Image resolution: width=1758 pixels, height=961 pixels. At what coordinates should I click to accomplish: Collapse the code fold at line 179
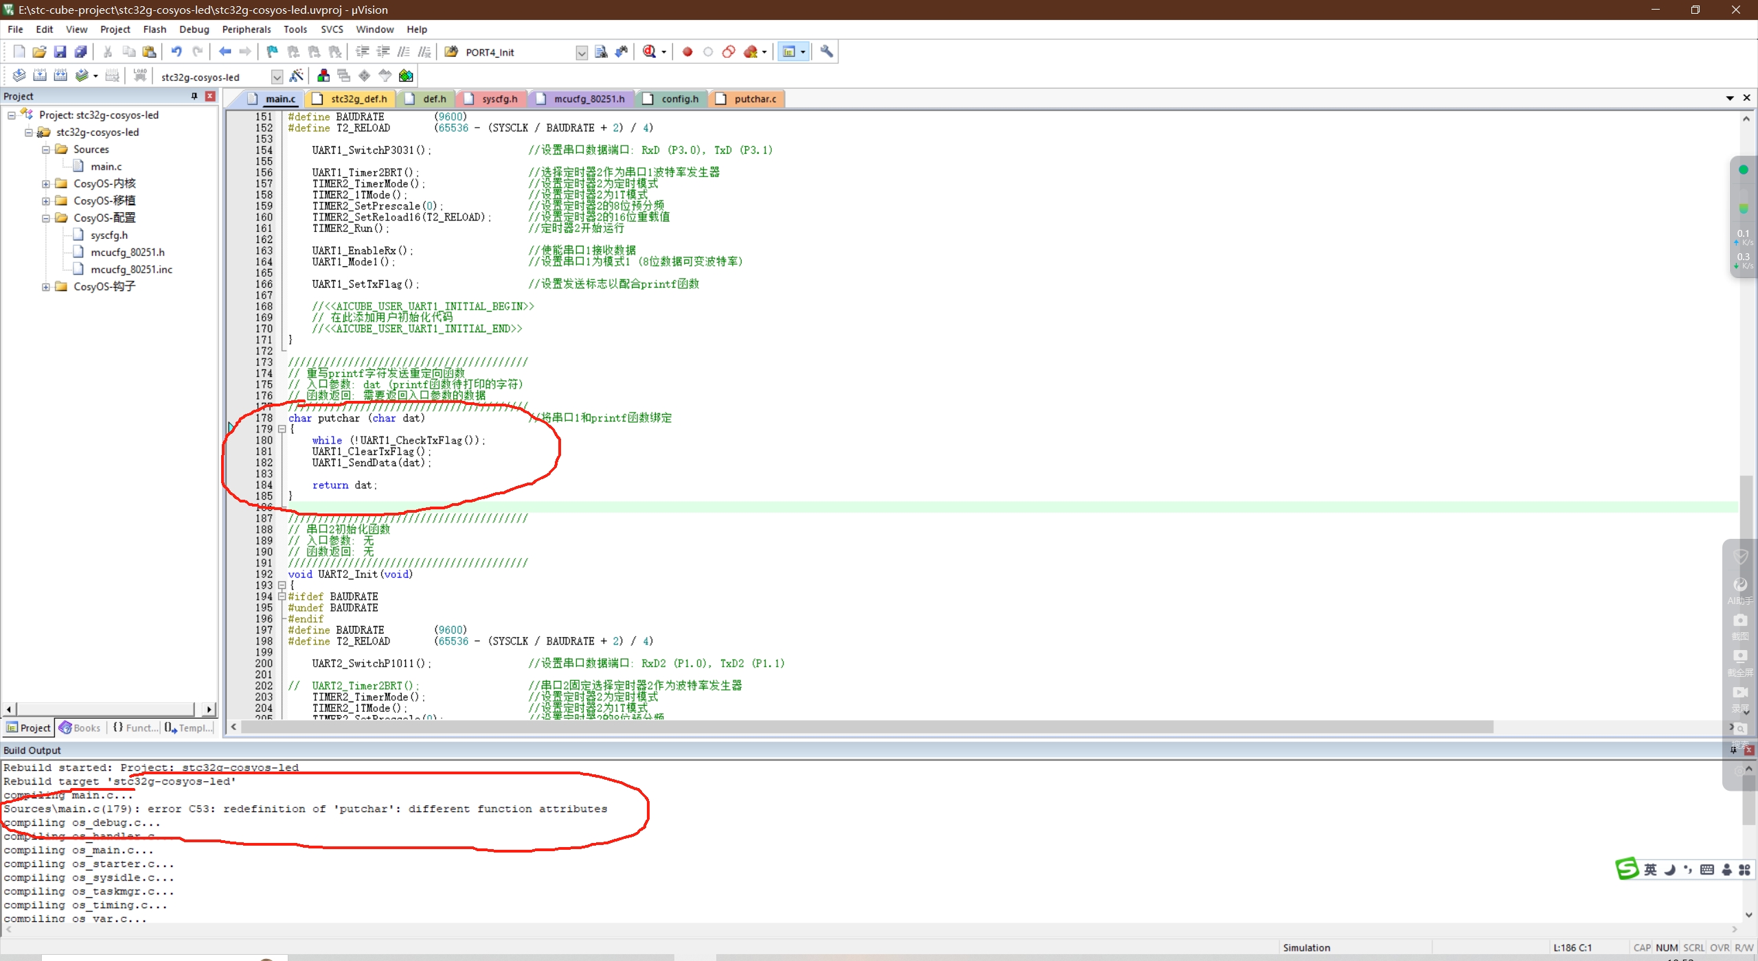pos(282,429)
